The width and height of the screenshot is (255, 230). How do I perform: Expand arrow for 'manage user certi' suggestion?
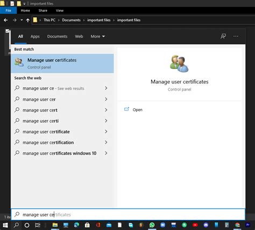[x=106, y=121]
